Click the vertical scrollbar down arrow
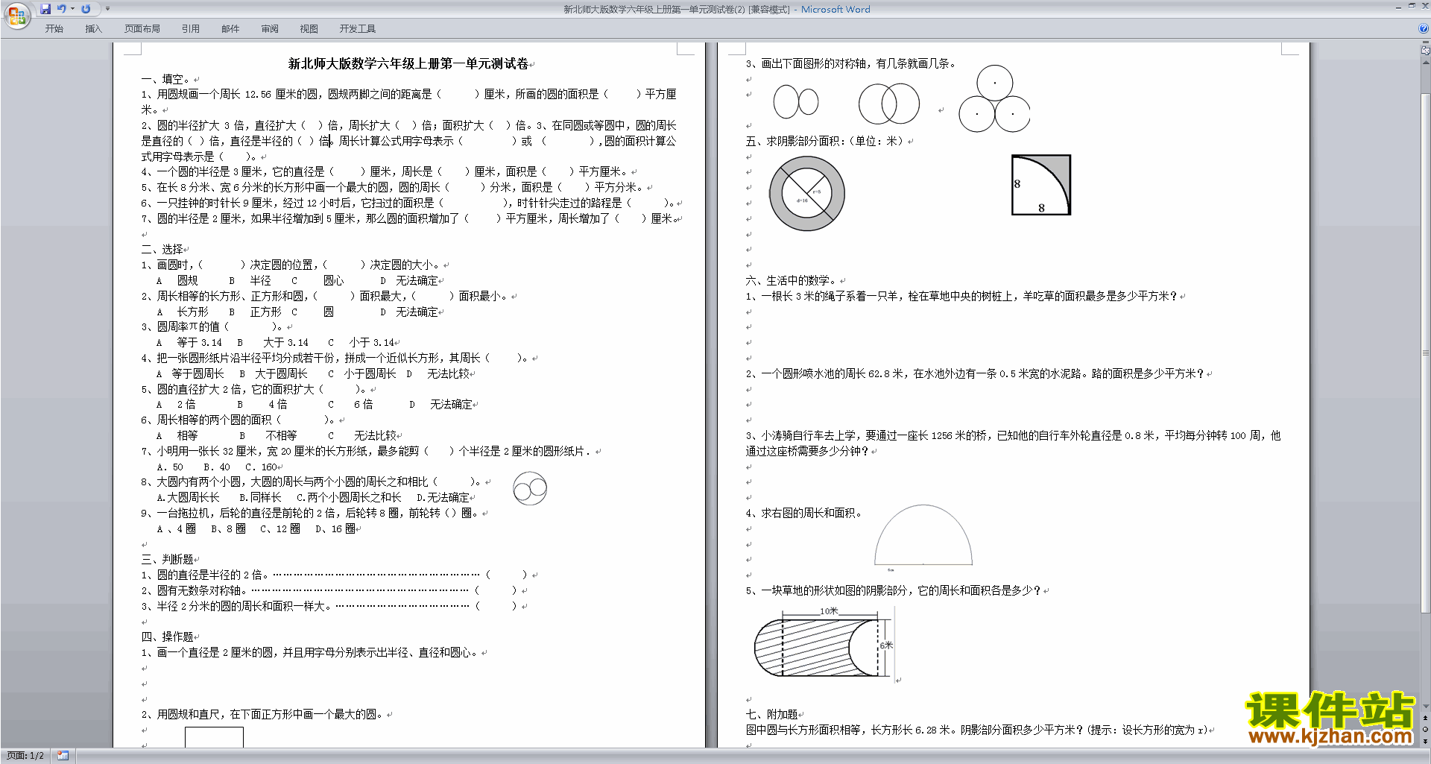Image resolution: width=1431 pixels, height=764 pixels. tap(1426, 707)
